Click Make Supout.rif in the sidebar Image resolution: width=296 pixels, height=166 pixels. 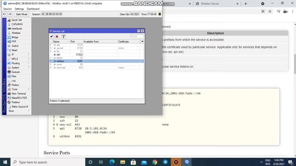[x=19, y=107]
